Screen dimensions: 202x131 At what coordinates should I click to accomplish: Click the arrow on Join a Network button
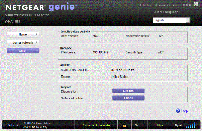coord(37,42)
